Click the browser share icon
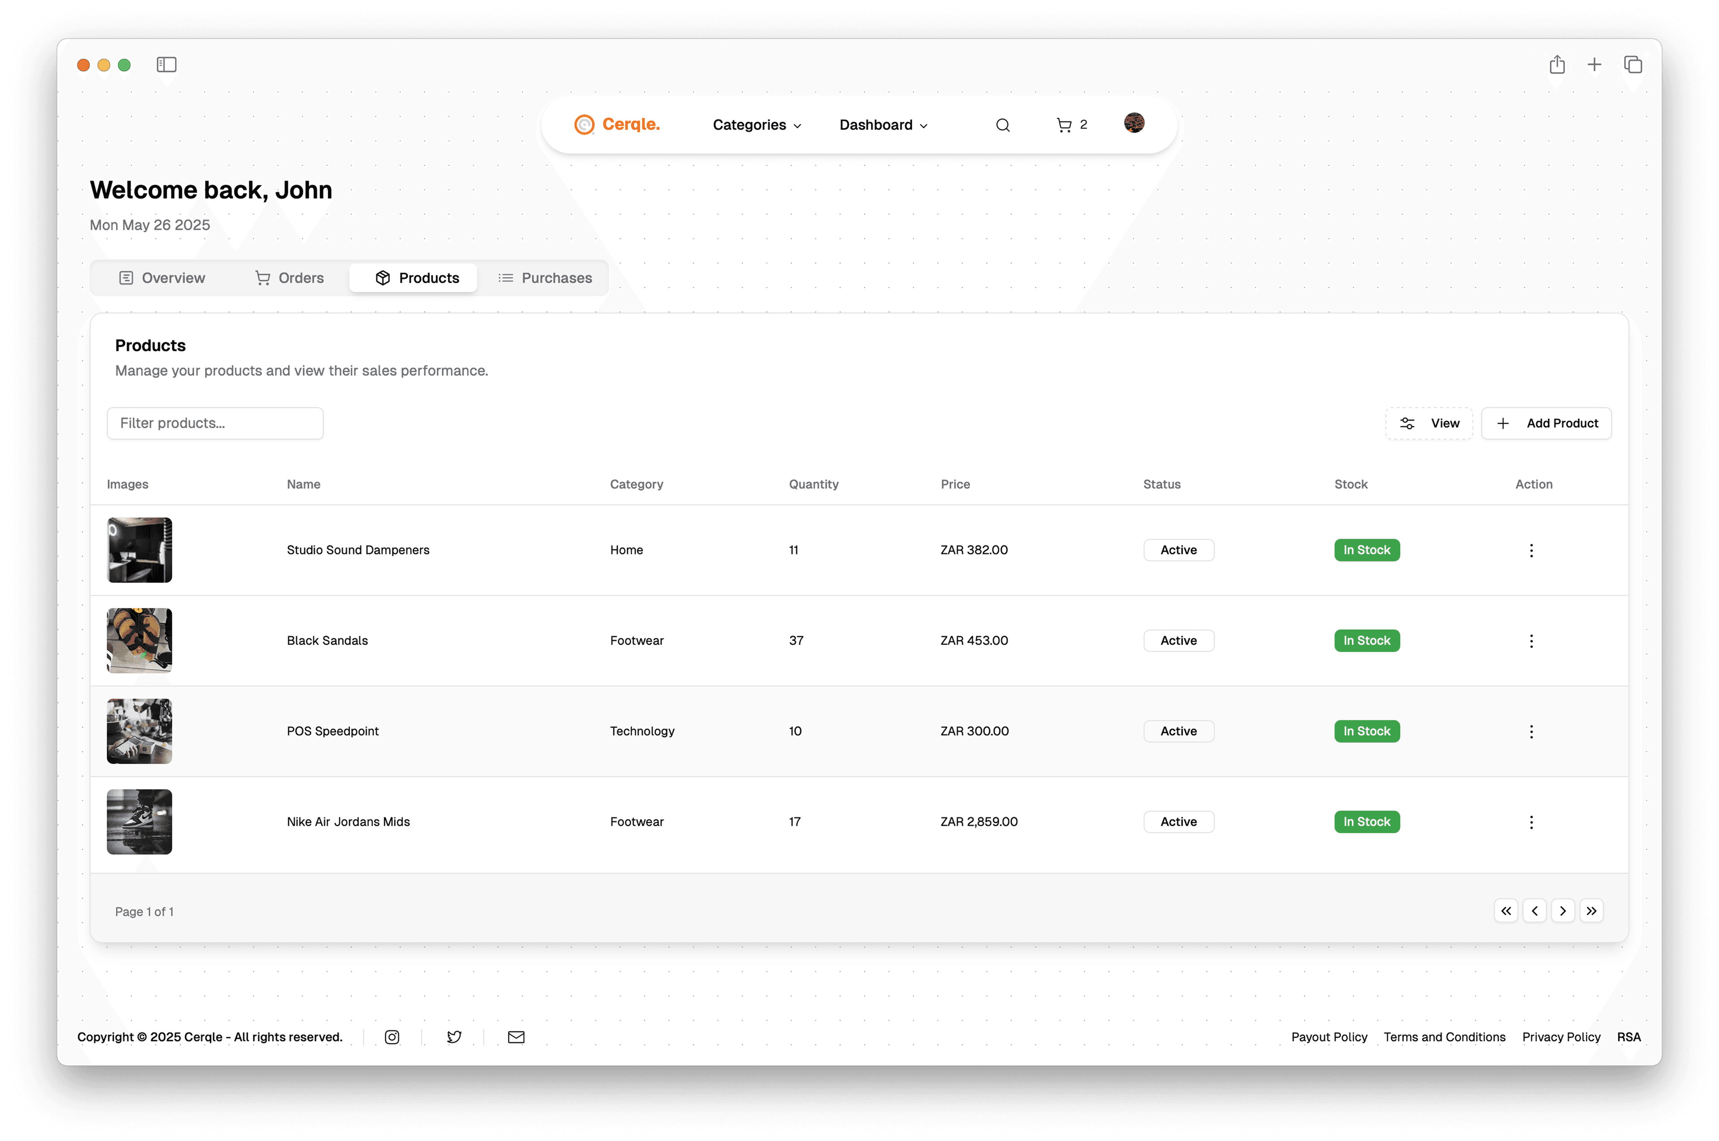 click(1557, 65)
